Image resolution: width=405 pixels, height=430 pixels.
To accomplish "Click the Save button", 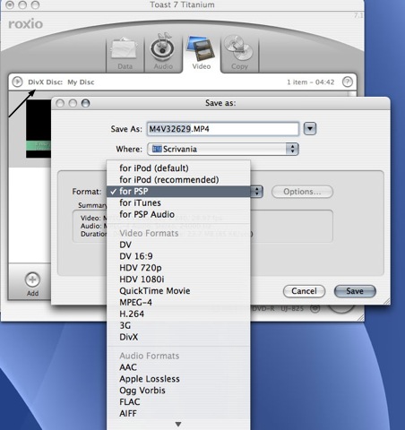I will pos(355,291).
